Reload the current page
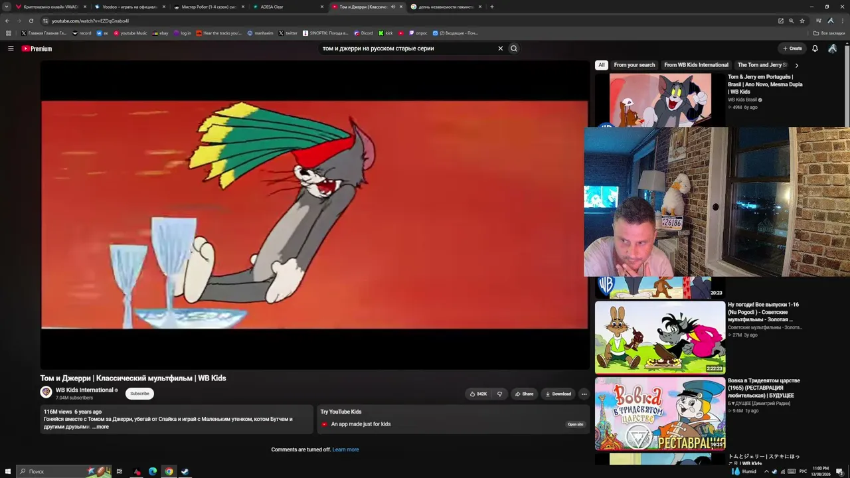Viewport: 850px width, 478px height. 31,21
